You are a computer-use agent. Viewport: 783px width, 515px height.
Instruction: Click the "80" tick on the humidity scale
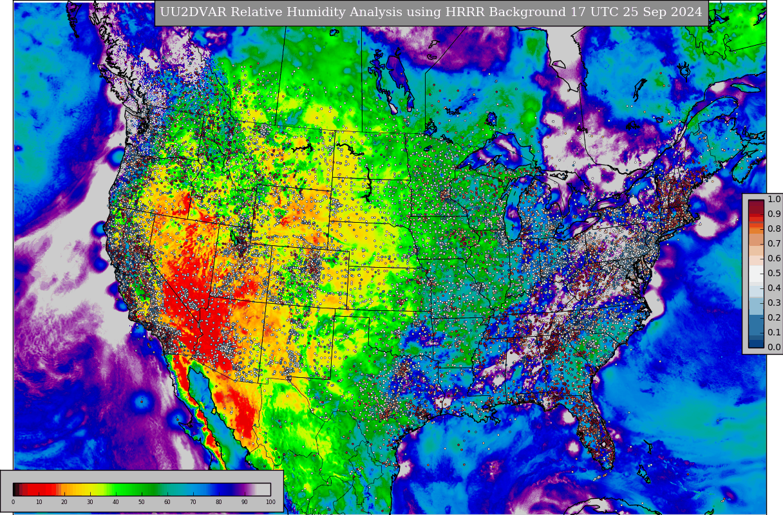click(x=219, y=502)
